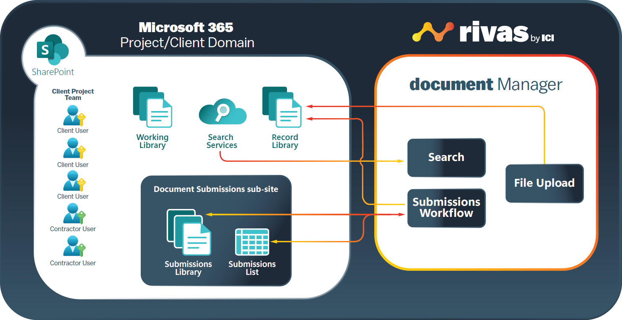The width and height of the screenshot is (622, 320).
Task: Click the Search box in document Manager
Action: [446, 157]
